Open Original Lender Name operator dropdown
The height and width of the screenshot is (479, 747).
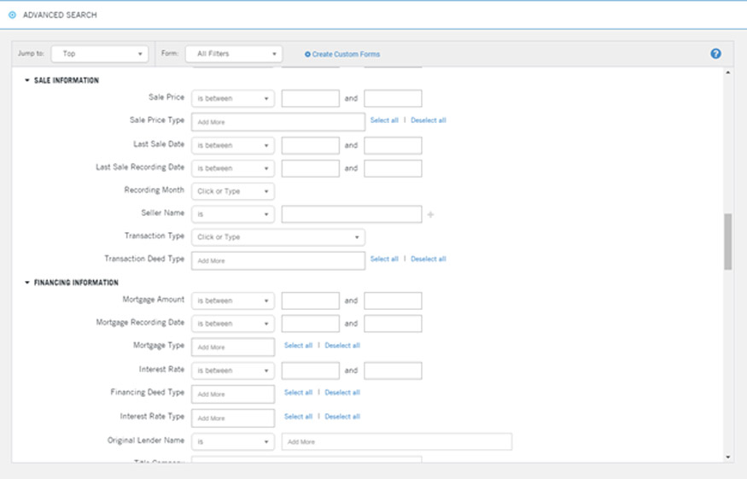(233, 441)
